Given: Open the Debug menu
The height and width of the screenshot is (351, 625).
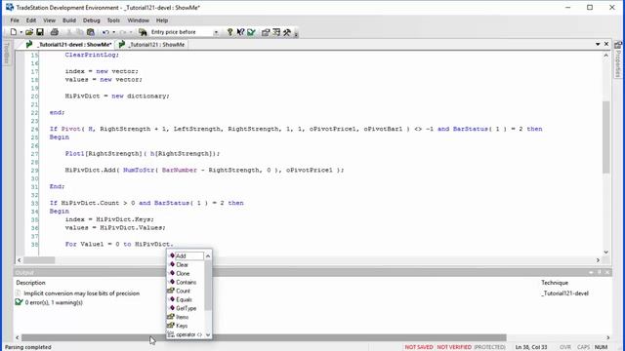Looking at the screenshot, I should pos(91,20).
